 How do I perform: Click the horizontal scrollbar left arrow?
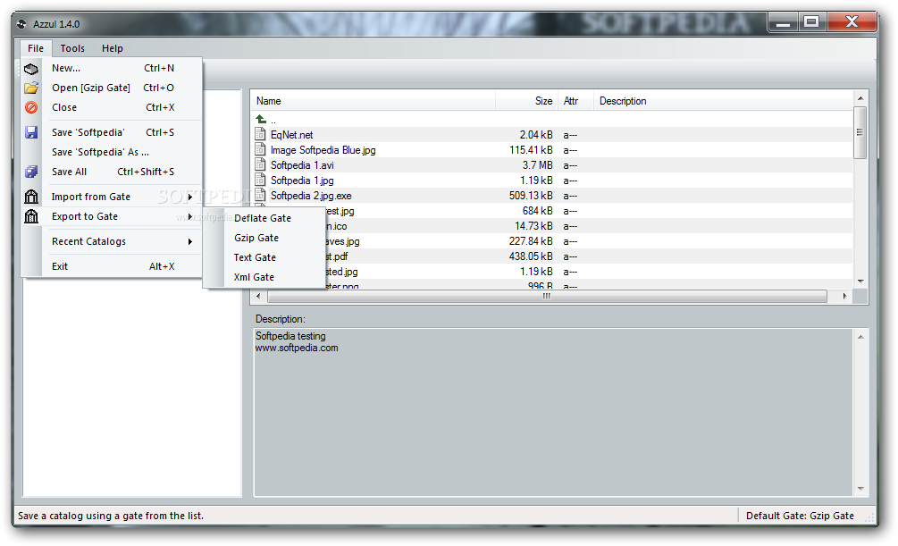(x=258, y=296)
